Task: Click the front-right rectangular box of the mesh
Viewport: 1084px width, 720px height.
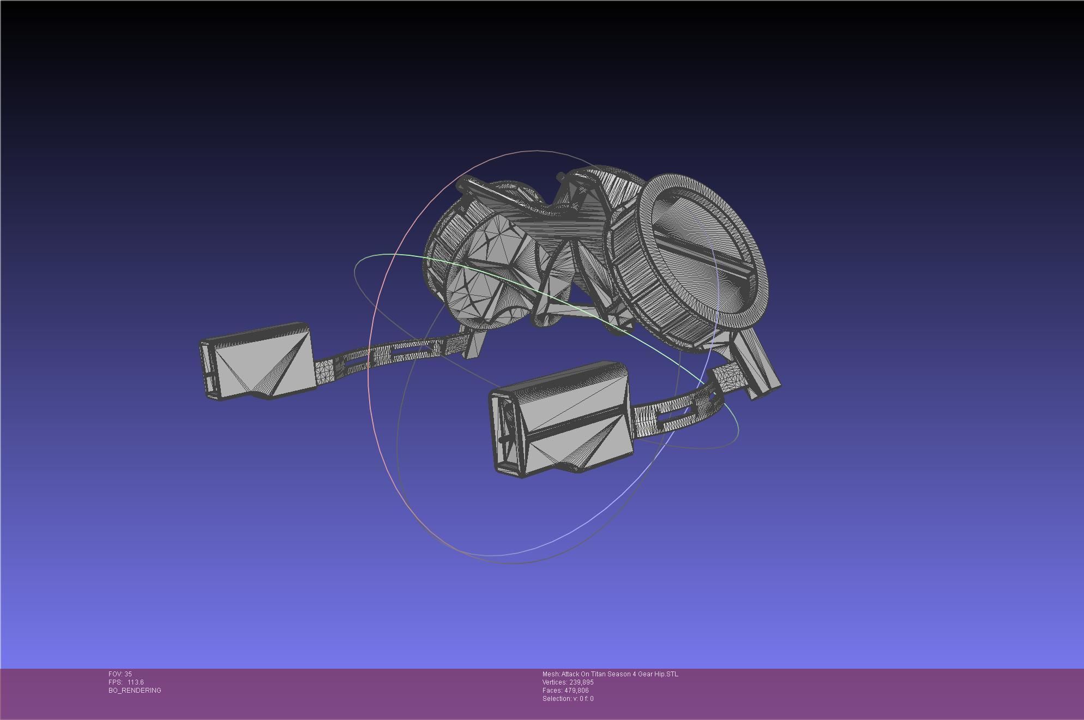Action: click(562, 420)
